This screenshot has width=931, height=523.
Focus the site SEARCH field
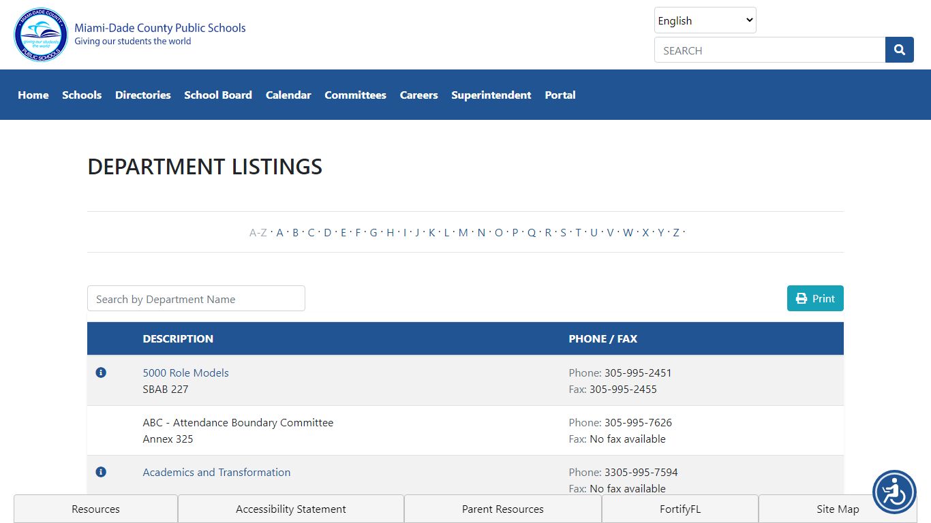(769, 50)
